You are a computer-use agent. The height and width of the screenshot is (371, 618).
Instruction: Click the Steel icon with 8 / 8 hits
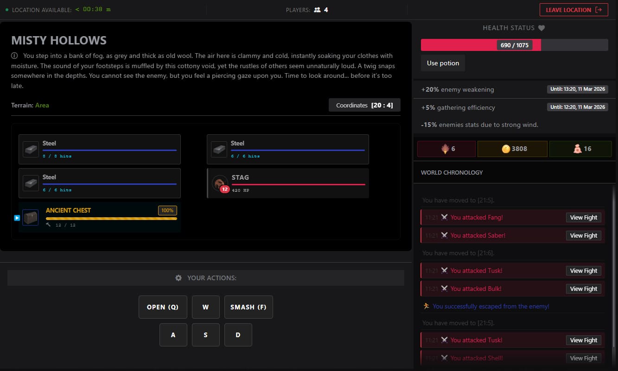click(x=31, y=149)
